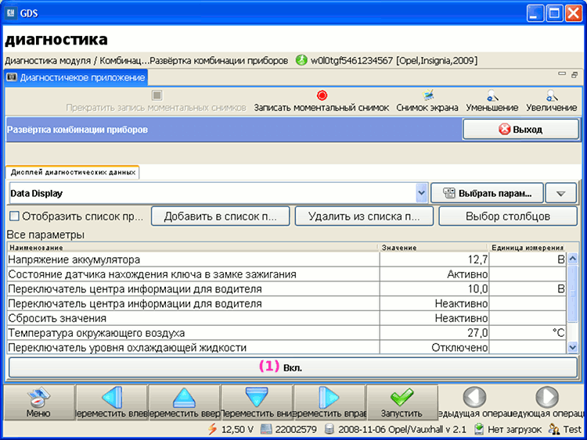Switch to Дисплей диагностических данных tab
Viewport: 587px width, 440px height.
(x=73, y=173)
